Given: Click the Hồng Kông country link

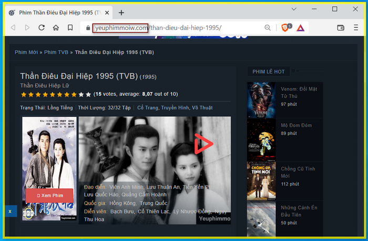Looking at the screenshot, I should 122,203.
